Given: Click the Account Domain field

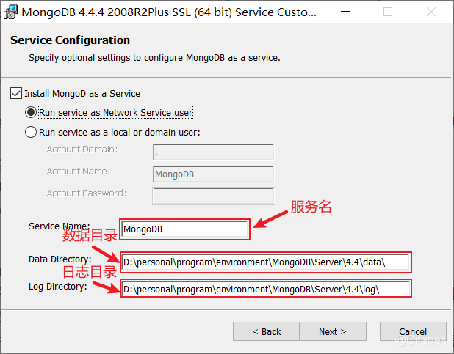Looking at the screenshot, I should [x=213, y=152].
